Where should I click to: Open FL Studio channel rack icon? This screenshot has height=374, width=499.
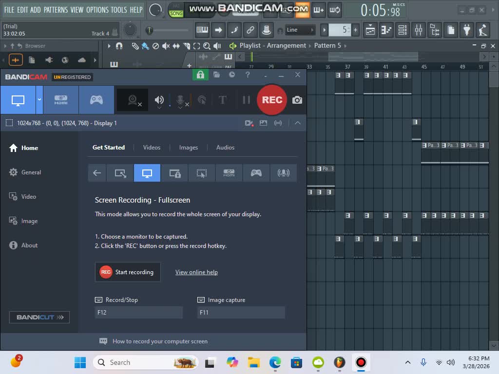[x=403, y=30]
